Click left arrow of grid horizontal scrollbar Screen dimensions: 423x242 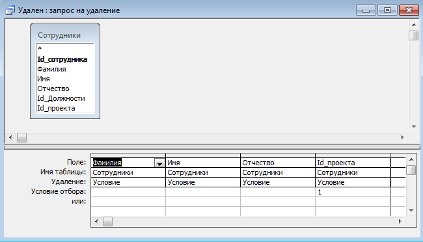96,221
